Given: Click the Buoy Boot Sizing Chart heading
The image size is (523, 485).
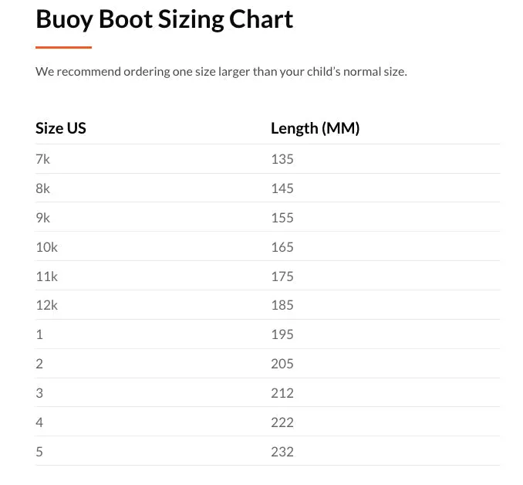Looking at the screenshot, I should click(x=164, y=19).
